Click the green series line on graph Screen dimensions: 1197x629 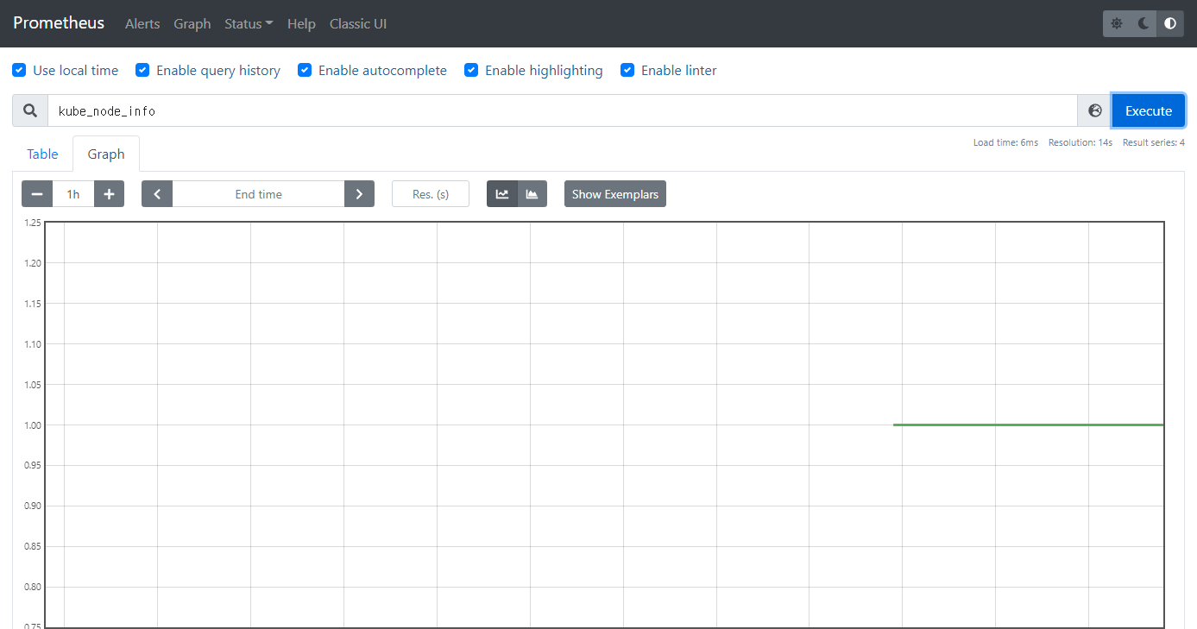click(x=1029, y=425)
